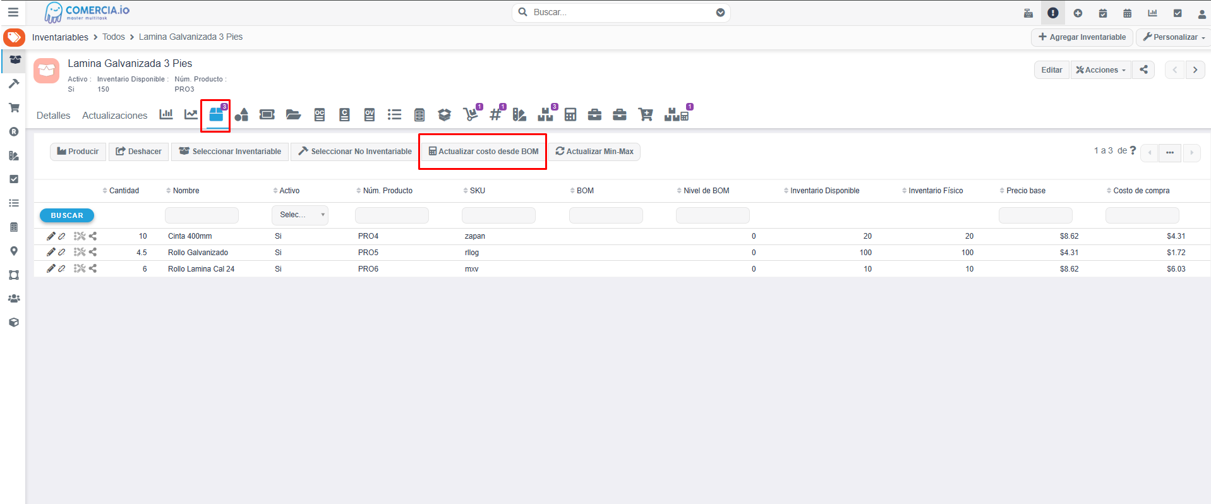Click the plus-circle quick add icon
Viewport: 1211px width, 504px height.
[1078, 13]
